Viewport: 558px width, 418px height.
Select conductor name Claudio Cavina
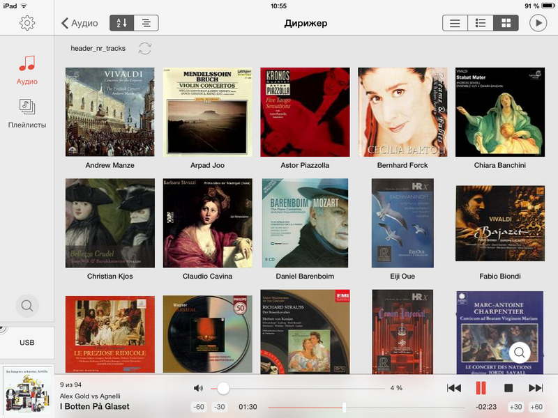click(x=207, y=276)
